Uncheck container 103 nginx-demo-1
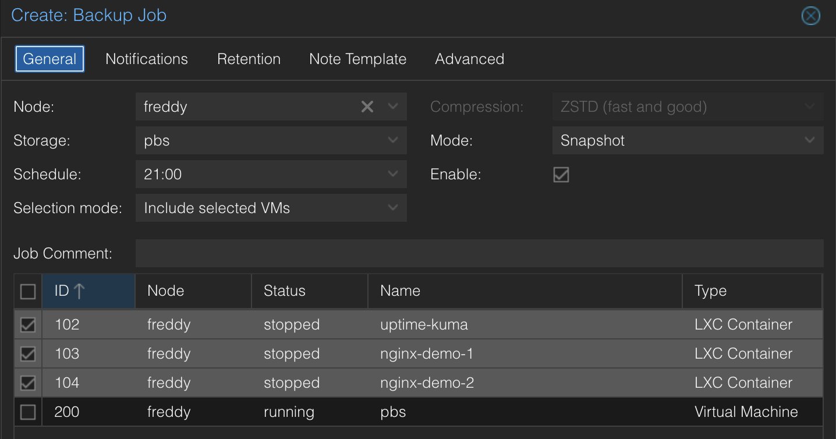836x439 pixels. (x=27, y=353)
